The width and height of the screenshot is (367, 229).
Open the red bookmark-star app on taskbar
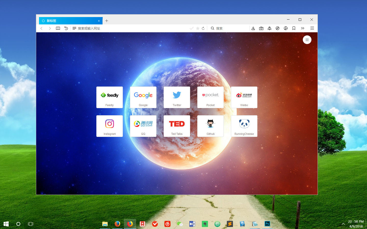tap(142, 224)
